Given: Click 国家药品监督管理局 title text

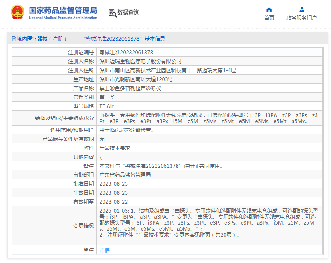Looking at the screenshot, I should (x=63, y=10).
